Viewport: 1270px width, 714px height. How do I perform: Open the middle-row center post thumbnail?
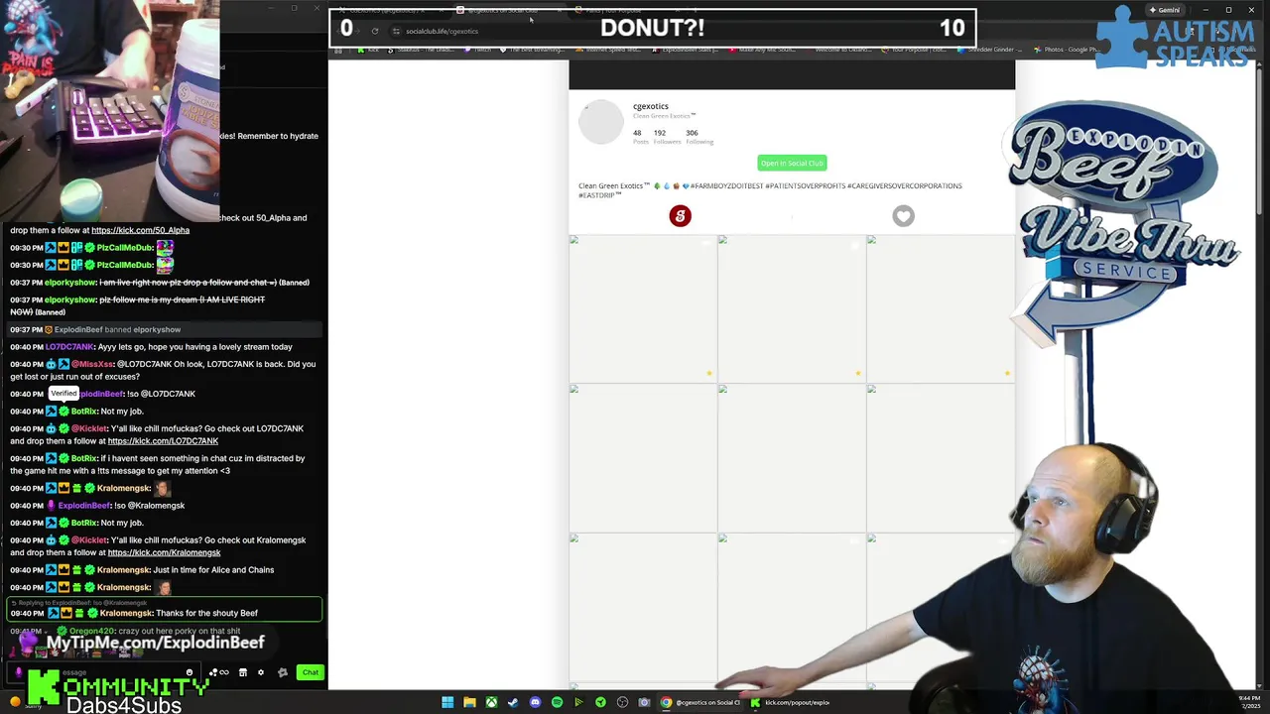[792, 457]
